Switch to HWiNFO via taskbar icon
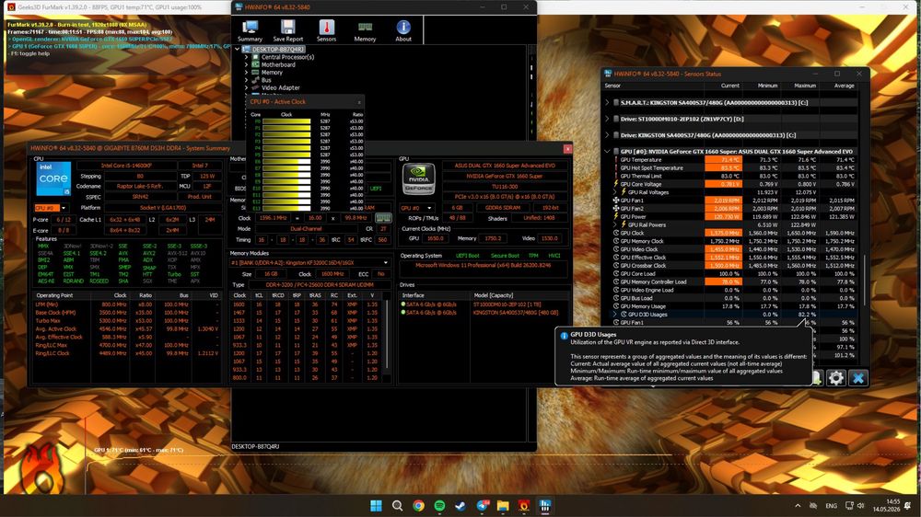Image resolution: width=921 pixels, height=517 pixels. click(545, 506)
